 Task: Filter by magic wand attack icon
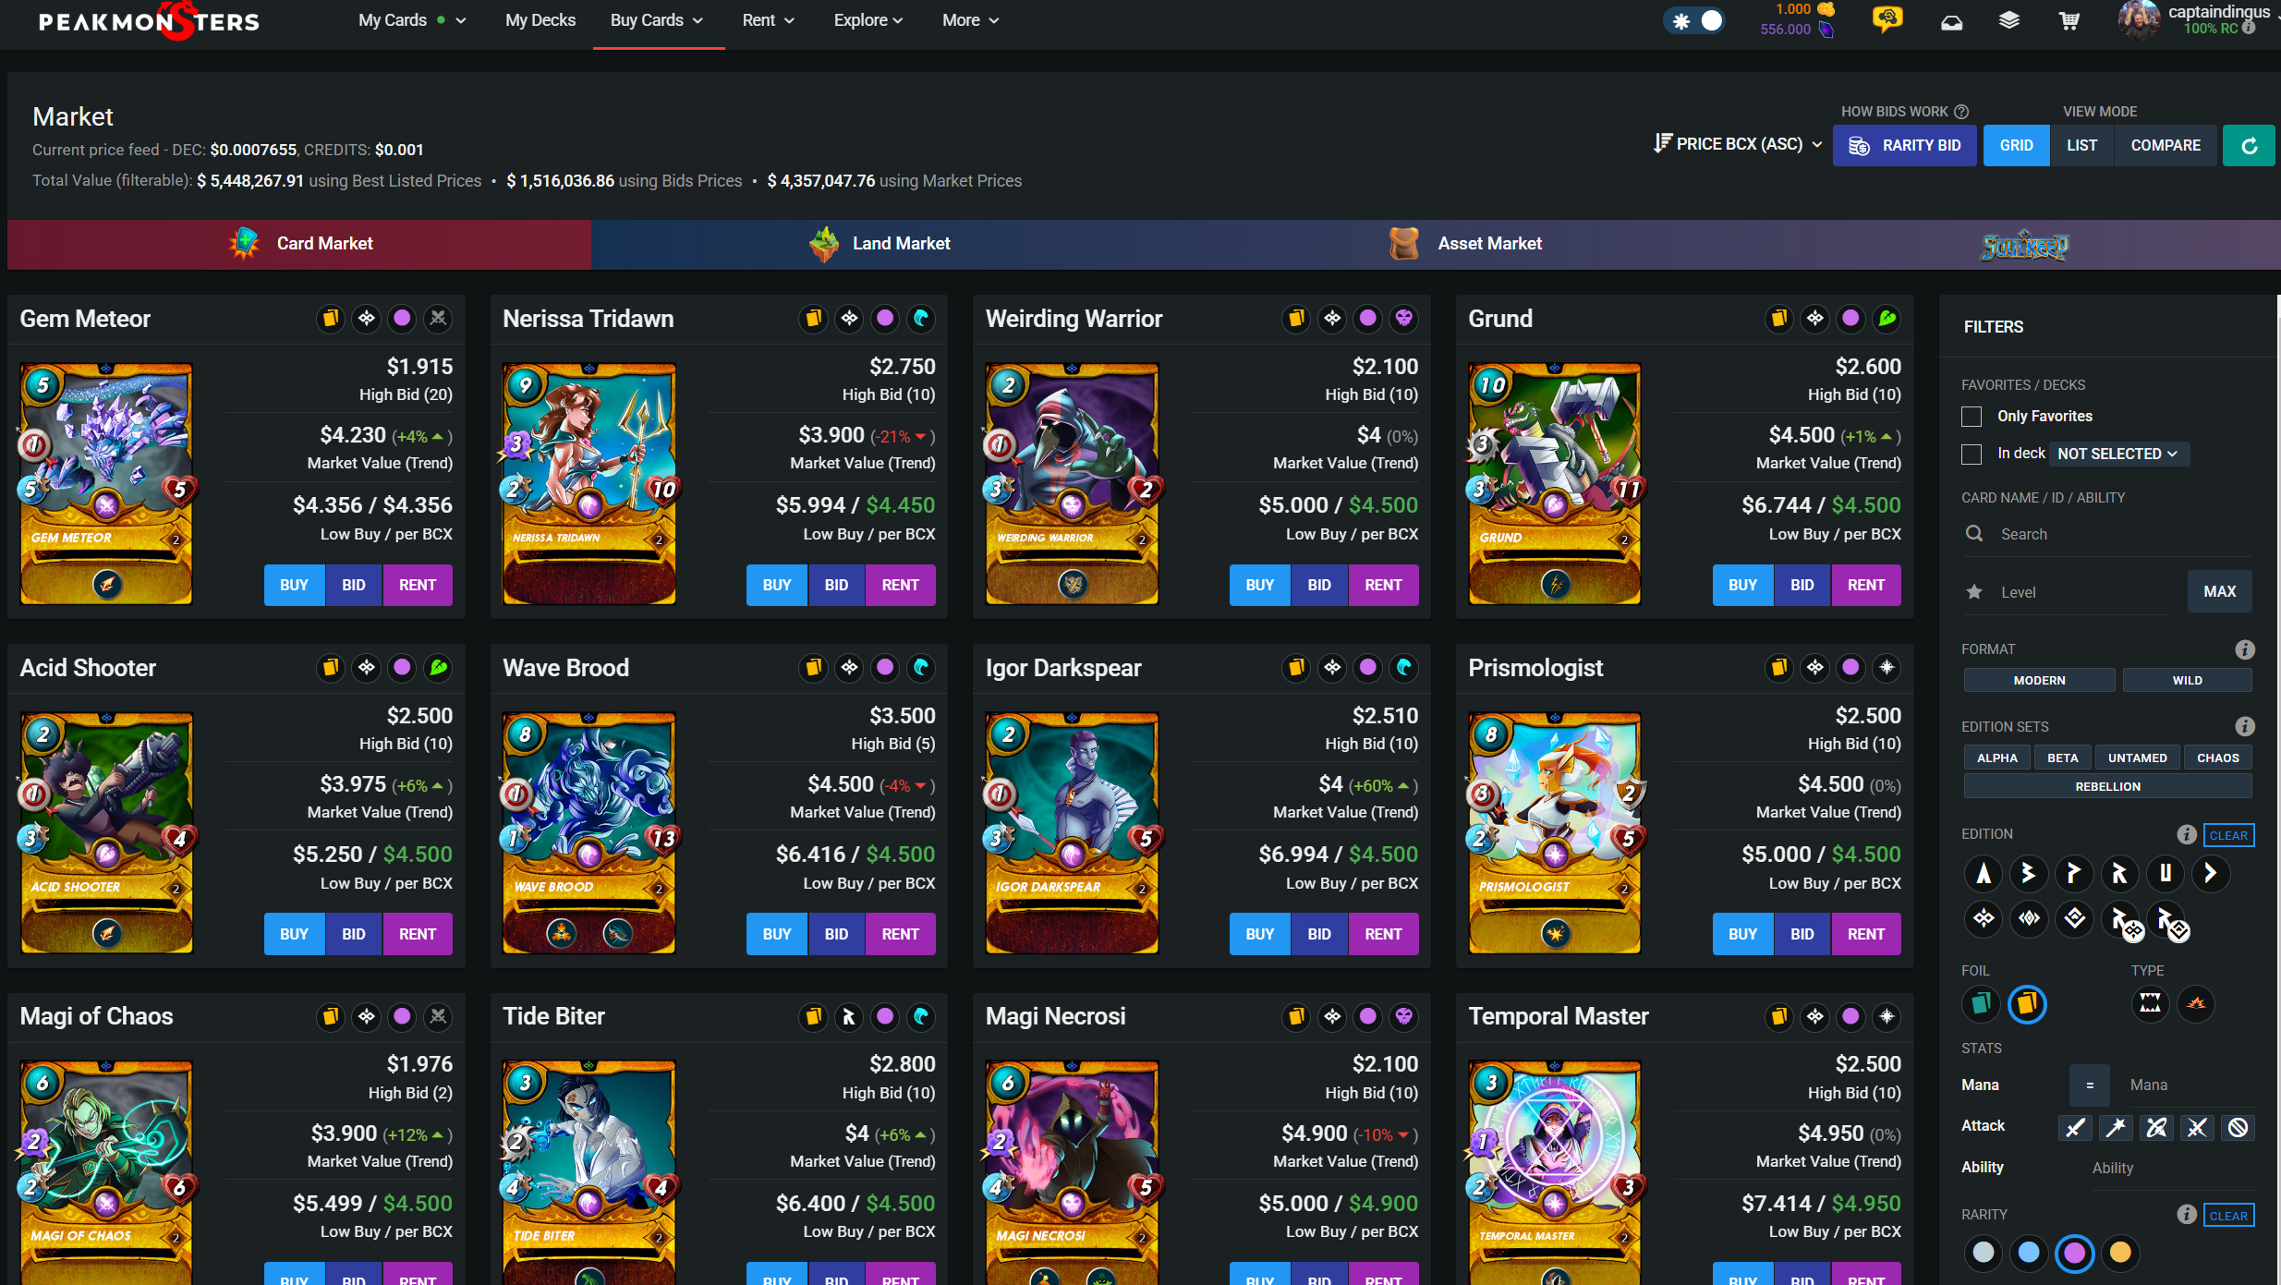click(x=2116, y=1127)
